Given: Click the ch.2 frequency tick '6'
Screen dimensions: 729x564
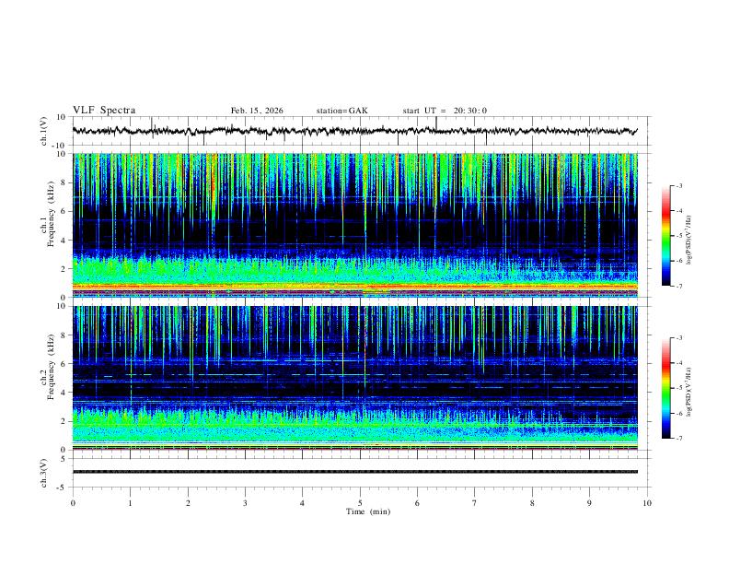Looking at the screenshot, I should pos(64,363).
